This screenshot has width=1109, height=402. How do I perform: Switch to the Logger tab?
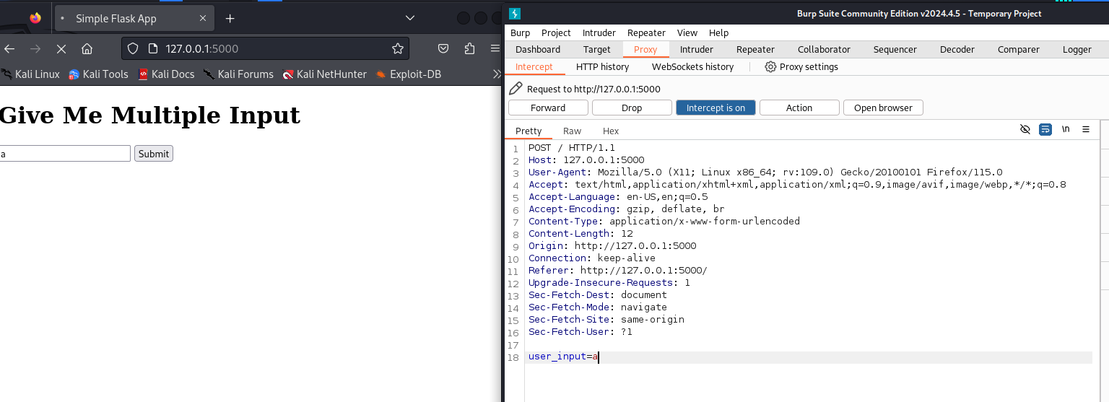coord(1077,49)
